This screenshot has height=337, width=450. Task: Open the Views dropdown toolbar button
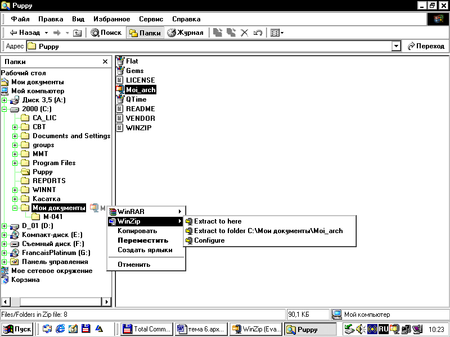pyautogui.click(x=277, y=33)
